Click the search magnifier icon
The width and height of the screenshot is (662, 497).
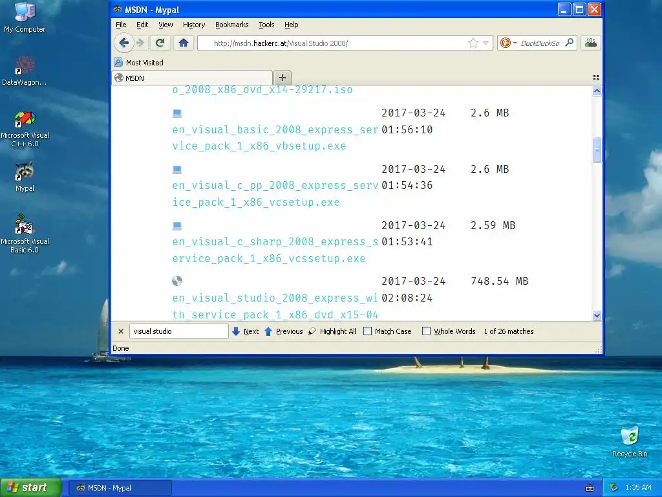coord(570,43)
